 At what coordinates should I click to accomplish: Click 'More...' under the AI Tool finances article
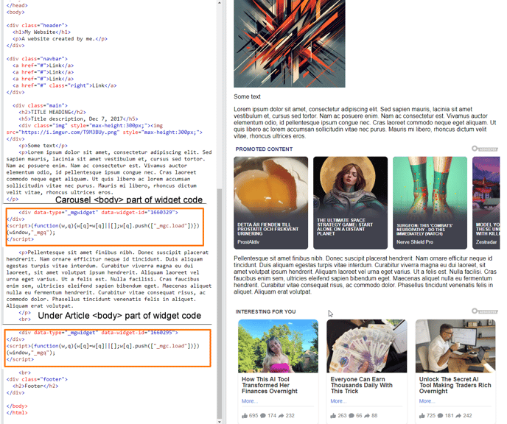[x=250, y=401]
